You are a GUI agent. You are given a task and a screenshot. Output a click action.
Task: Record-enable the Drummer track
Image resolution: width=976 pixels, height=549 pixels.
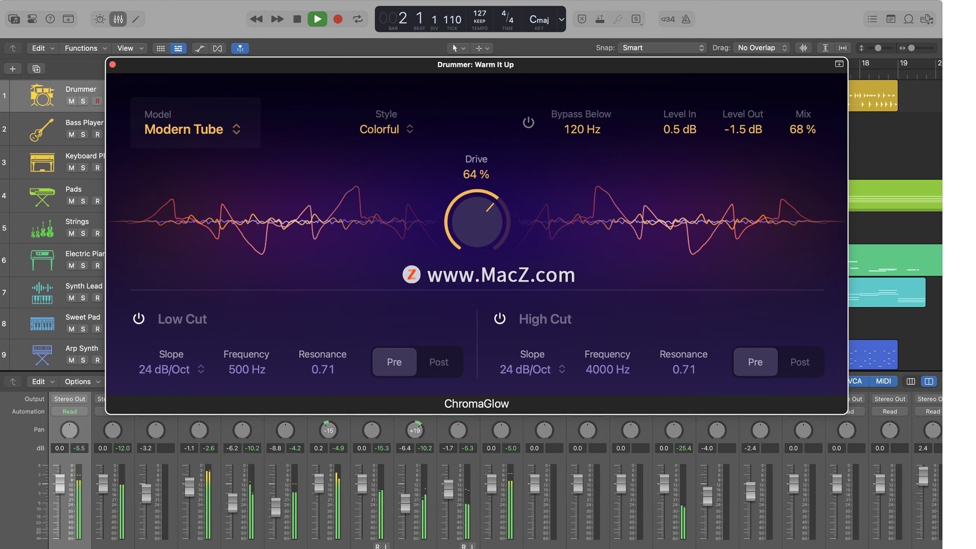tap(97, 101)
